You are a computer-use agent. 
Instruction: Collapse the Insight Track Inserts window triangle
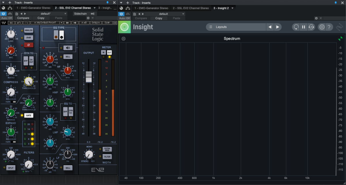121,3
